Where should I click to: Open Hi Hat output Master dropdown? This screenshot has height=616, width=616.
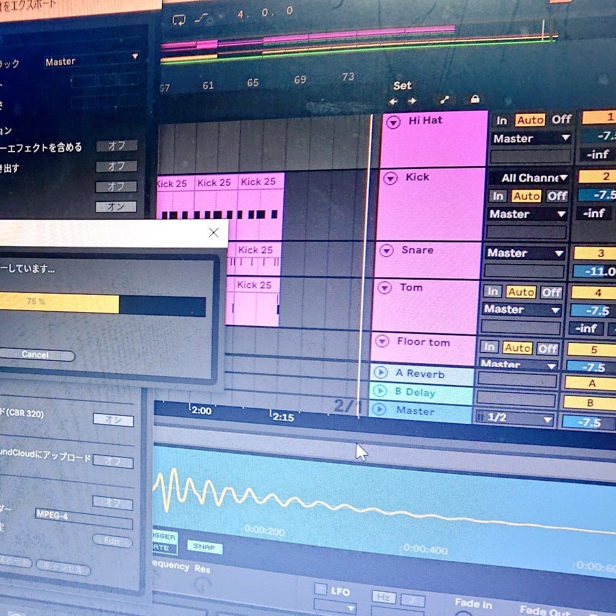[x=532, y=138]
